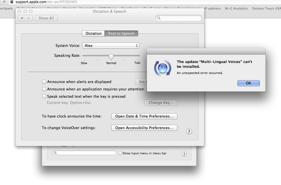Image resolution: width=281 pixels, height=185 pixels.
Task: Click the Change Key button
Action: click(161, 103)
